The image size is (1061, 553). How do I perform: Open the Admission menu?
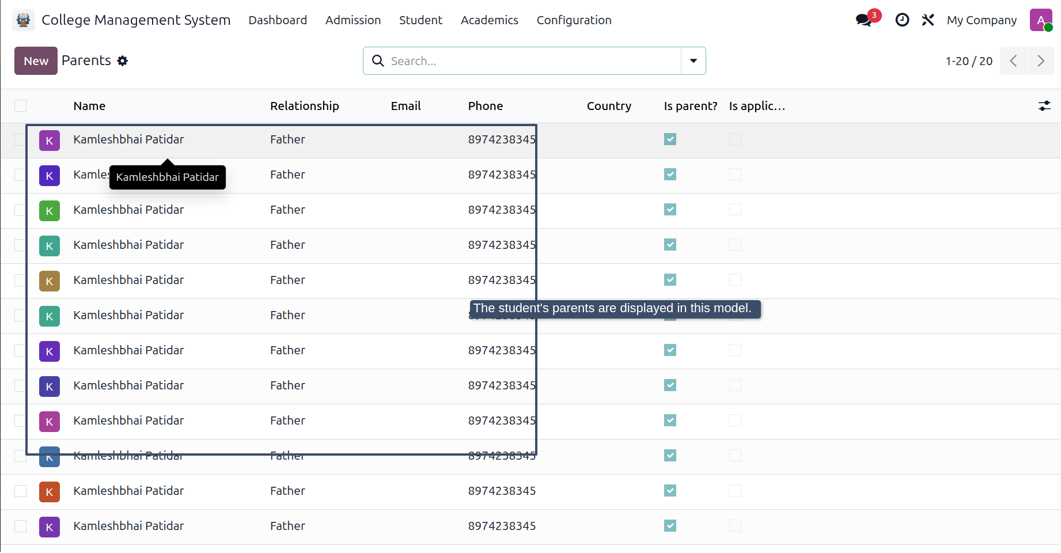click(x=353, y=20)
